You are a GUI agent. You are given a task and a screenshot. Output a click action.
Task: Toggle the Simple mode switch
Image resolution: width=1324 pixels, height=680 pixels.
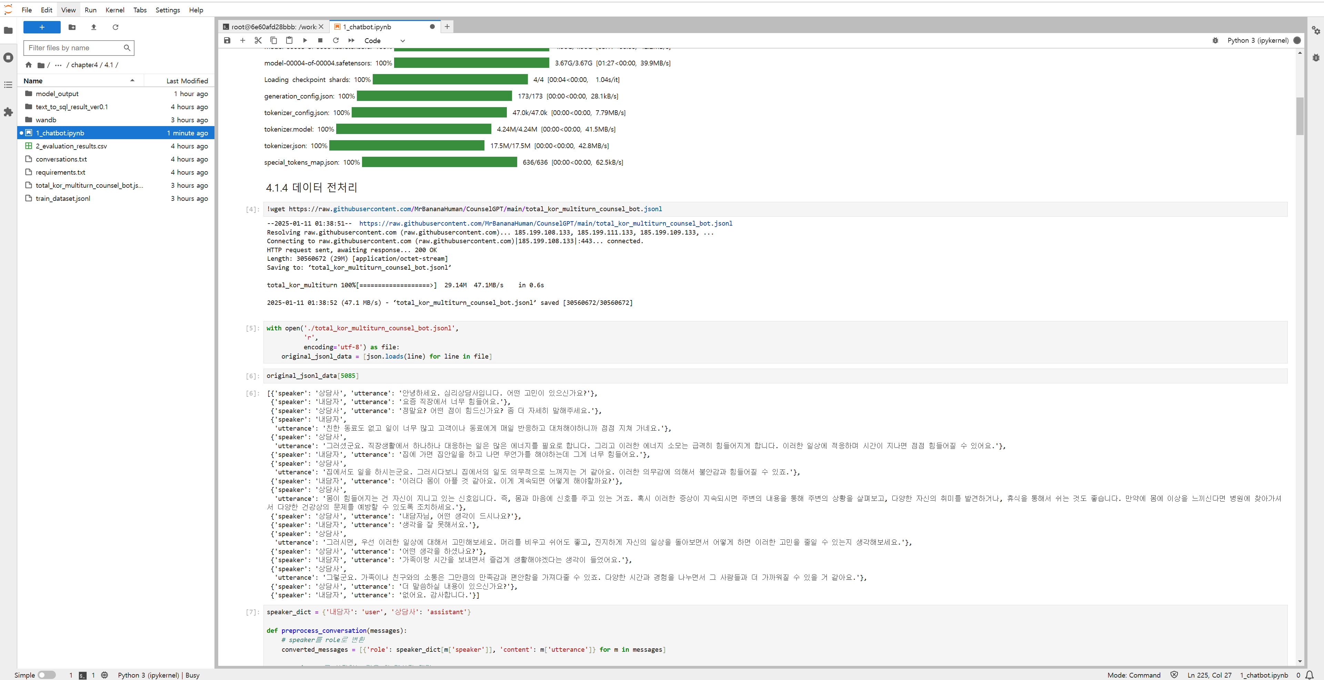46,675
